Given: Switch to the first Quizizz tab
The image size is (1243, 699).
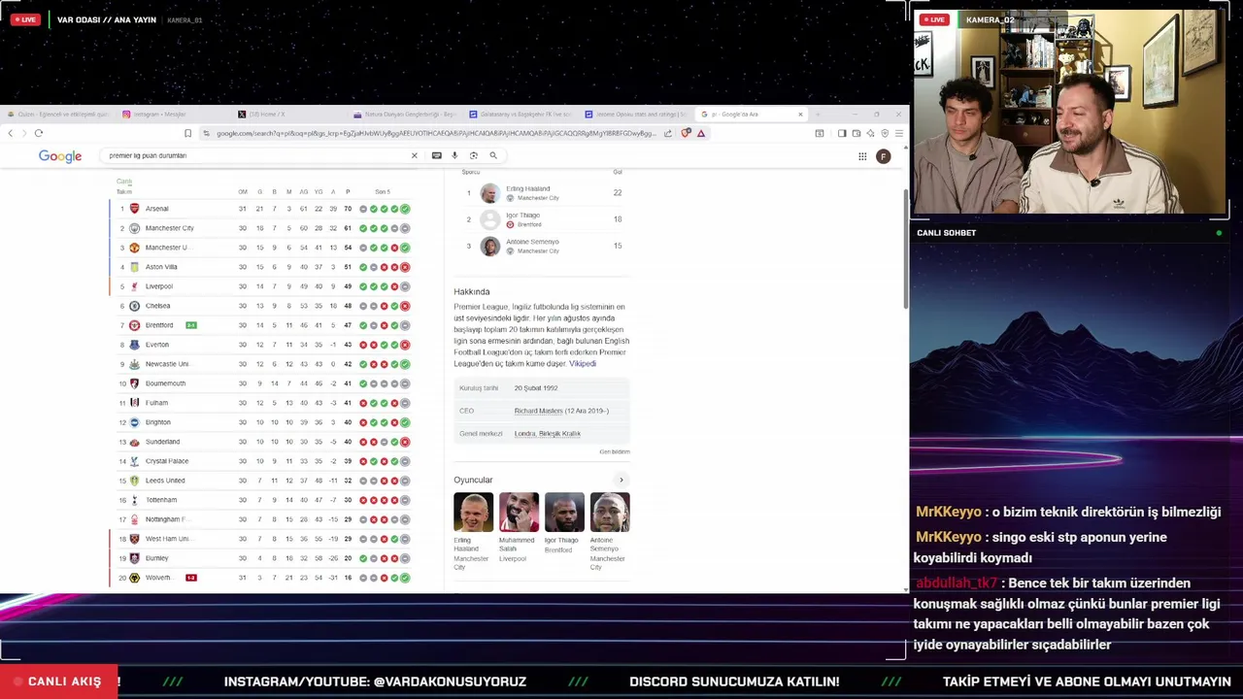Looking at the screenshot, I should [x=60, y=115].
